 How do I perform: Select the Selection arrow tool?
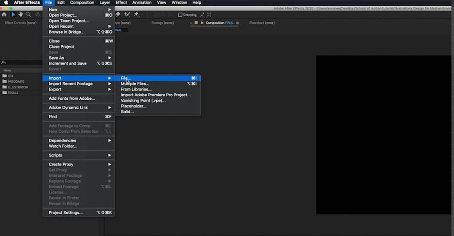click(x=13, y=14)
